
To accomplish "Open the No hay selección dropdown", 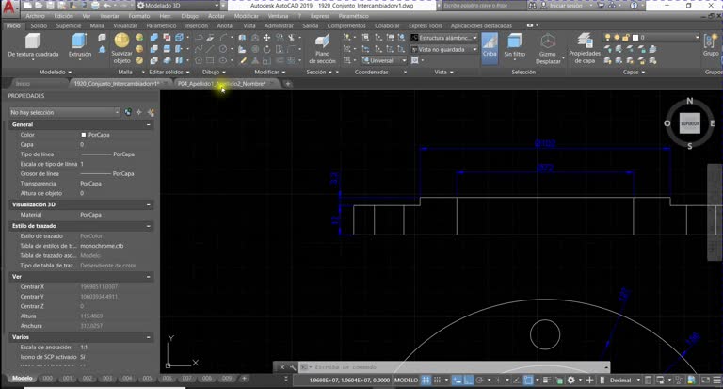I will click(64, 112).
